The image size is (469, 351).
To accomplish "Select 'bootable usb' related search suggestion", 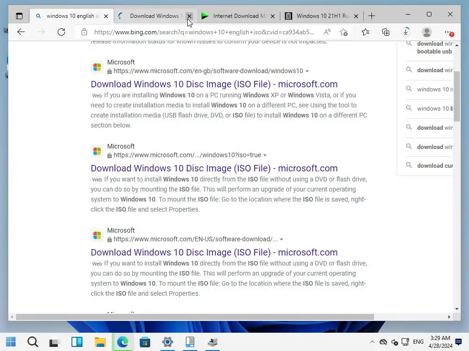I will (x=429, y=48).
